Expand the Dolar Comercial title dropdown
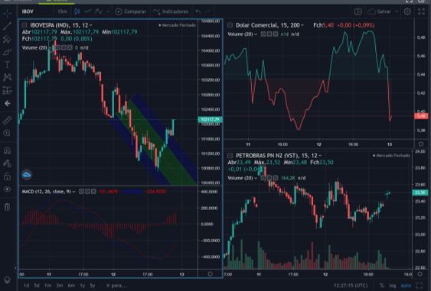The height and width of the screenshot is (291, 431). point(302,25)
